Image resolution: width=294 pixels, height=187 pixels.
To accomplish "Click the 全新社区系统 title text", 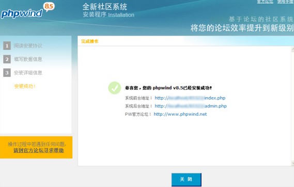I will [104, 7].
